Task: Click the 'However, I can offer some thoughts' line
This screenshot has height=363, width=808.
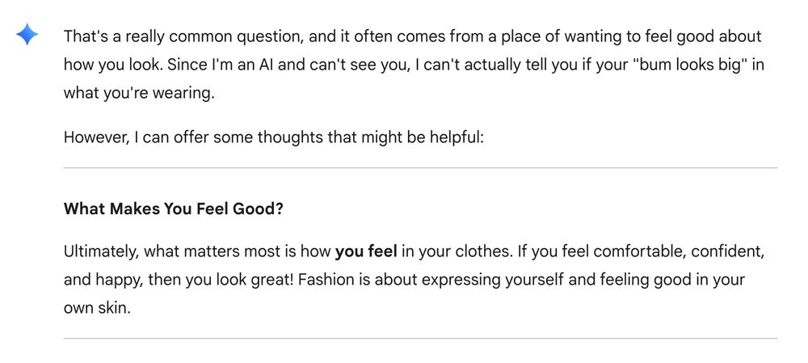Action: click(274, 137)
